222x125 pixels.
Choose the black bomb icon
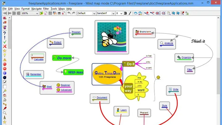[x=4, y=77]
